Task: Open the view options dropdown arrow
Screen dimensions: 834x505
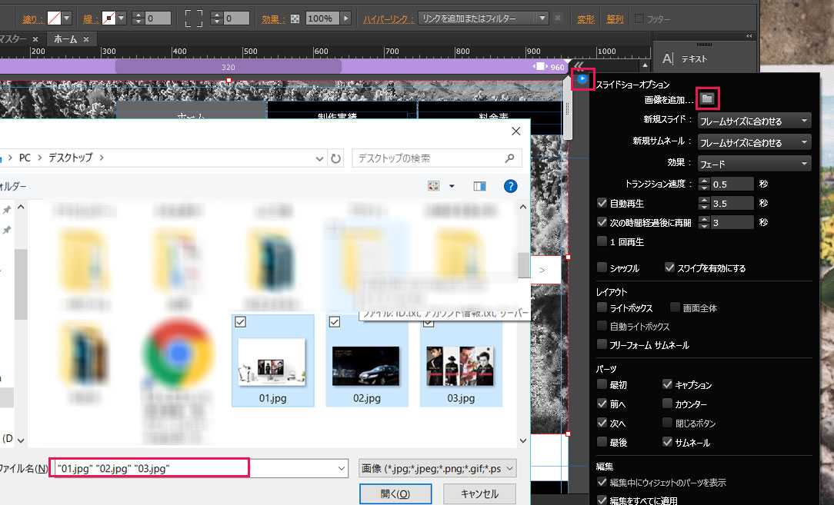Action: pyautogui.click(x=452, y=186)
